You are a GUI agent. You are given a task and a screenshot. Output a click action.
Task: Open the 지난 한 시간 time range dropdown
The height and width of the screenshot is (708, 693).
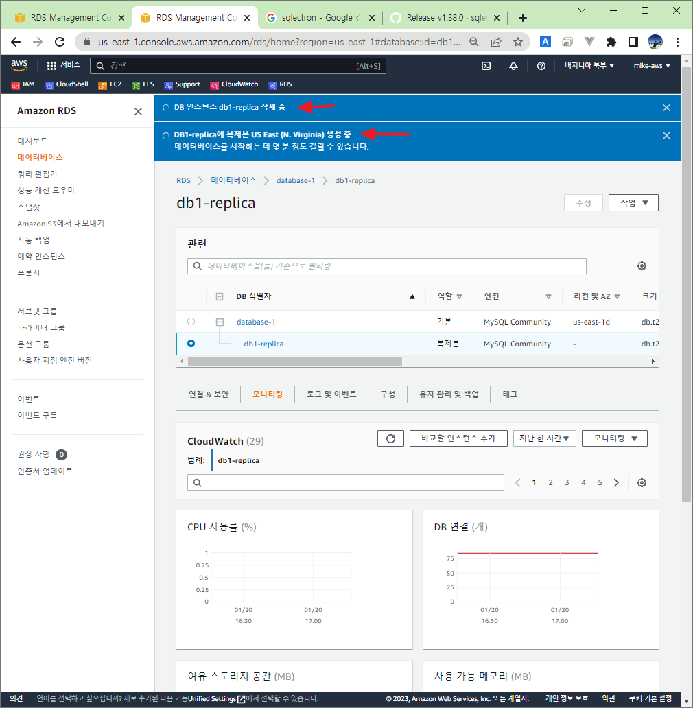coord(544,438)
